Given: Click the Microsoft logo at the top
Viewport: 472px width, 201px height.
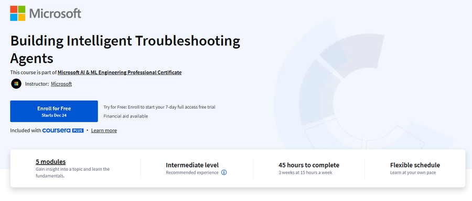Looking at the screenshot, I should 46,13.
